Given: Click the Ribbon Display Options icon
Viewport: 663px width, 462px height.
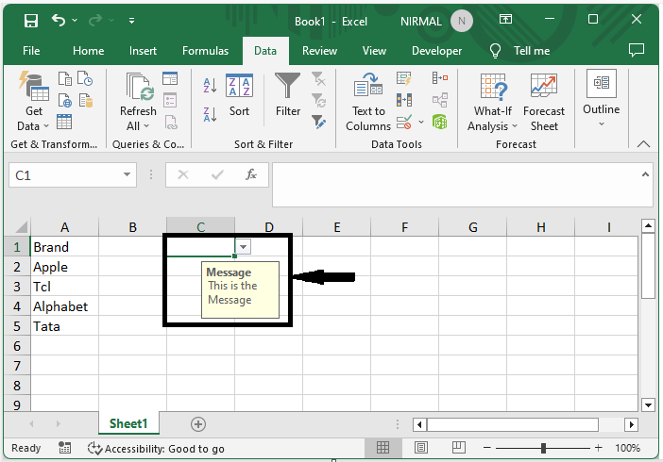Looking at the screenshot, I should coord(505,19).
